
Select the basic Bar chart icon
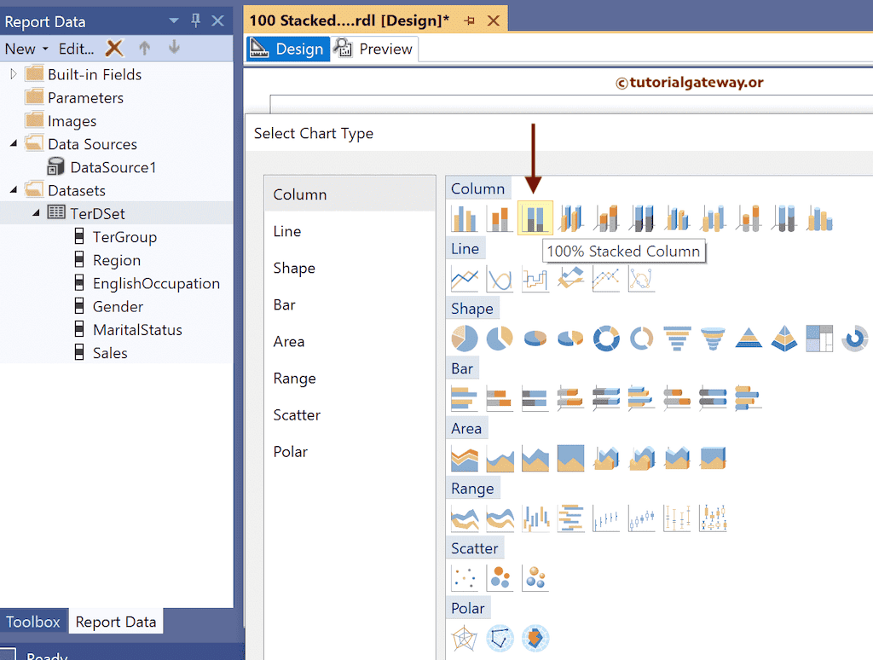click(465, 397)
